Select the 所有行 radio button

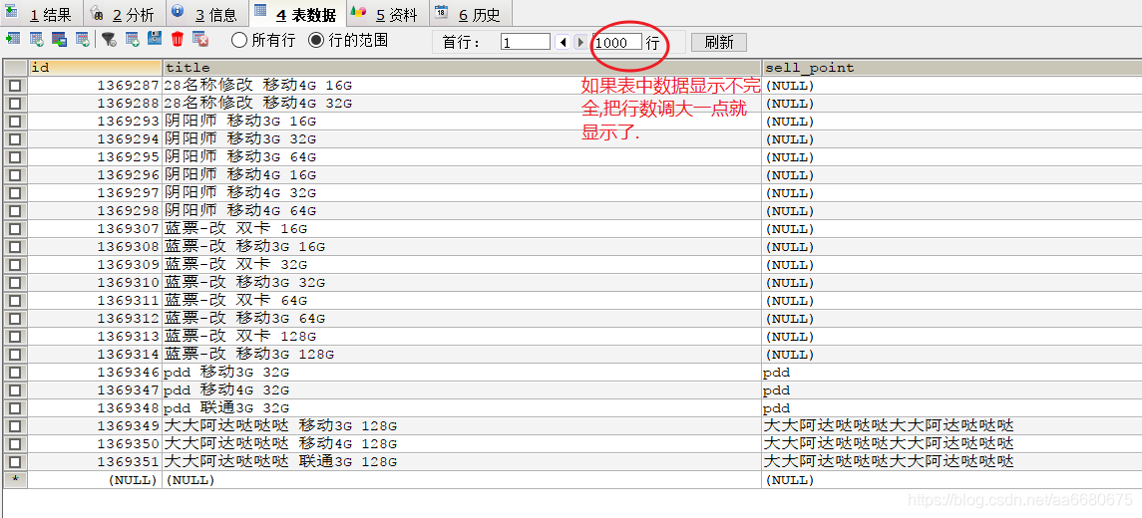[x=239, y=41]
